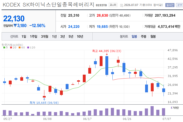183x122 pixels.
Task: Click the purple 120-day moving average swatch
Action: 28,48
